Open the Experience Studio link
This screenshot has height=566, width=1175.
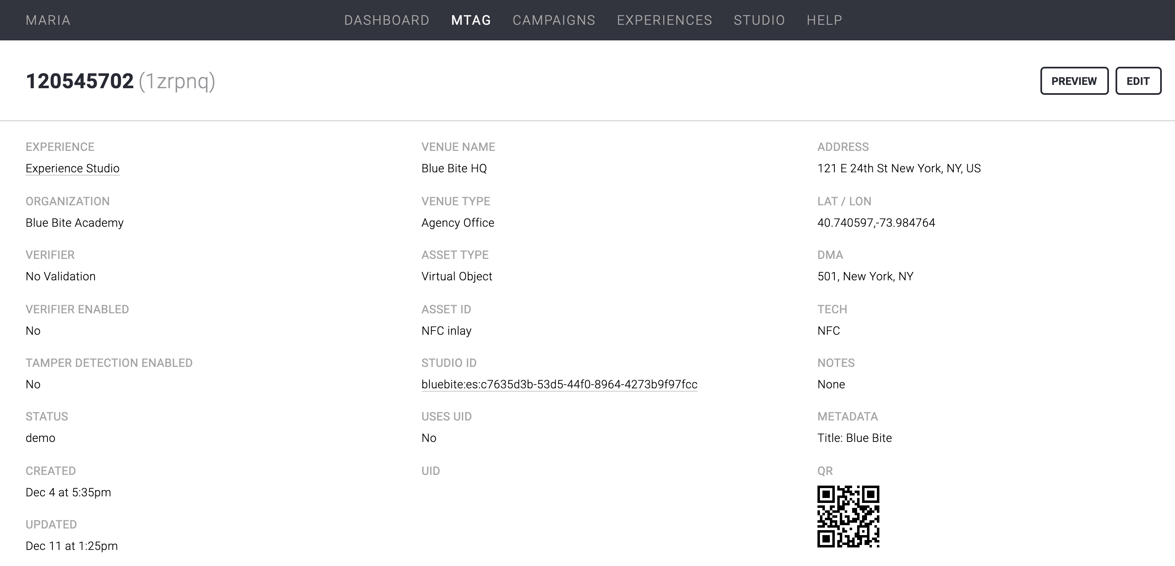tap(73, 169)
